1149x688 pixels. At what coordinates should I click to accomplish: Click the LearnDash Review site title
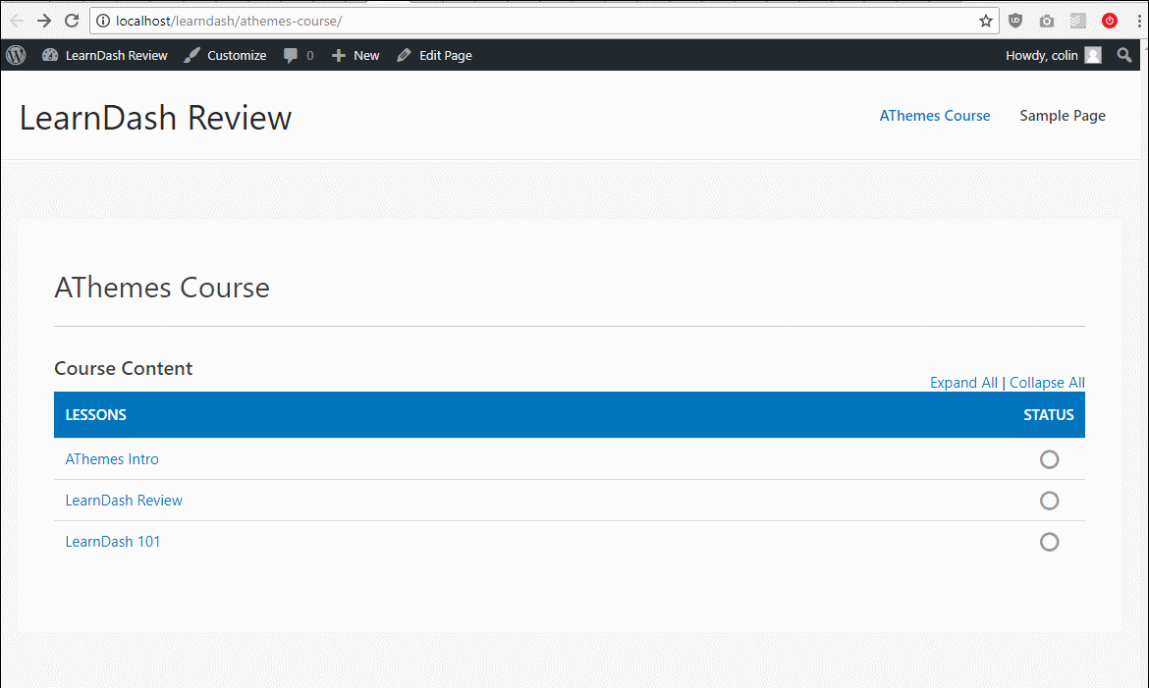coord(155,118)
